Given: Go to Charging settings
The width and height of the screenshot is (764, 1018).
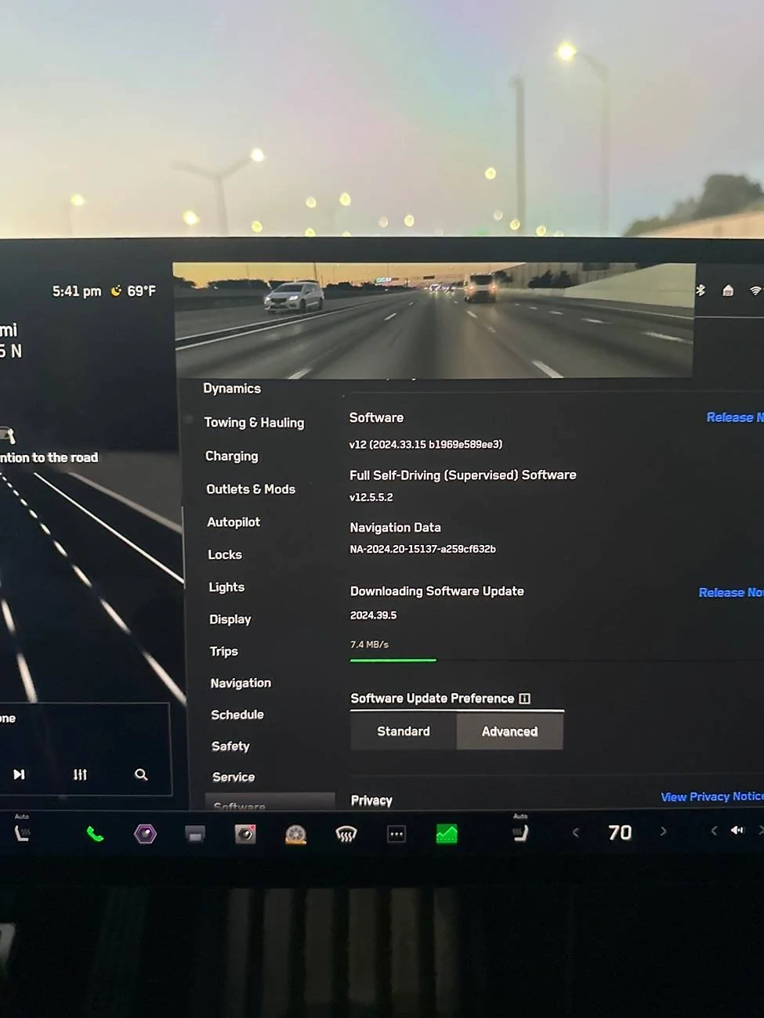Looking at the screenshot, I should coord(231,456).
